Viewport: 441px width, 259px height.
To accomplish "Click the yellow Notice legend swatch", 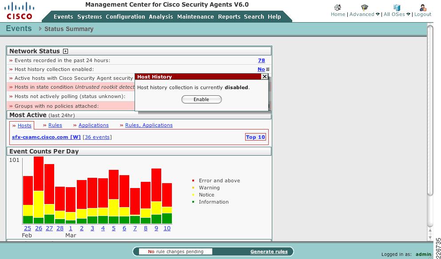I will [193, 195].
